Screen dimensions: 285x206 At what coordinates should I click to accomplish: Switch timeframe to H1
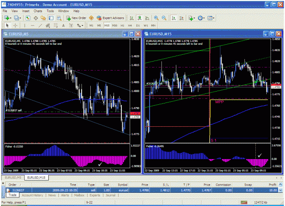122,26
